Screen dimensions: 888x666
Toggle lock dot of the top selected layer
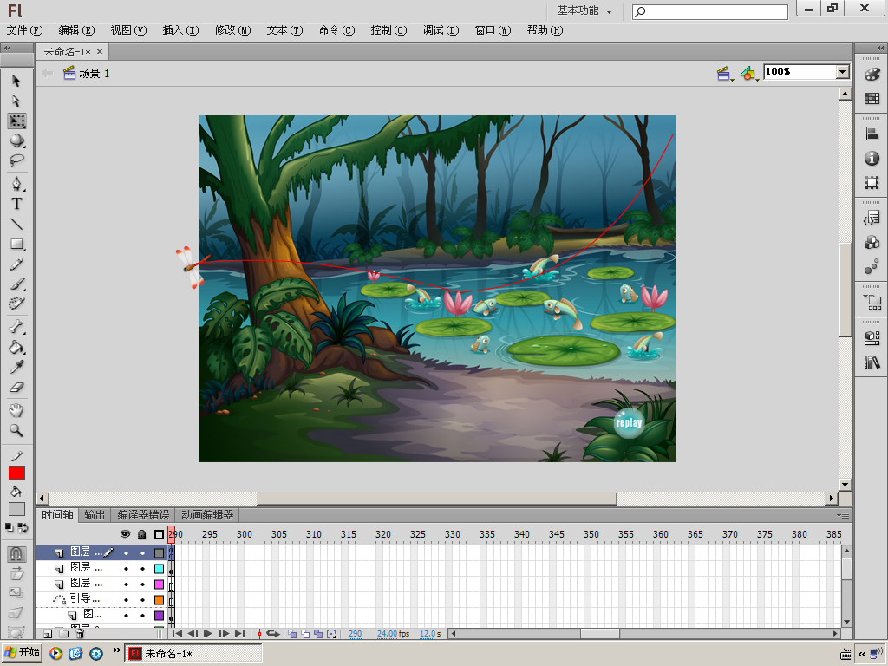pyautogui.click(x=142, y=552)
